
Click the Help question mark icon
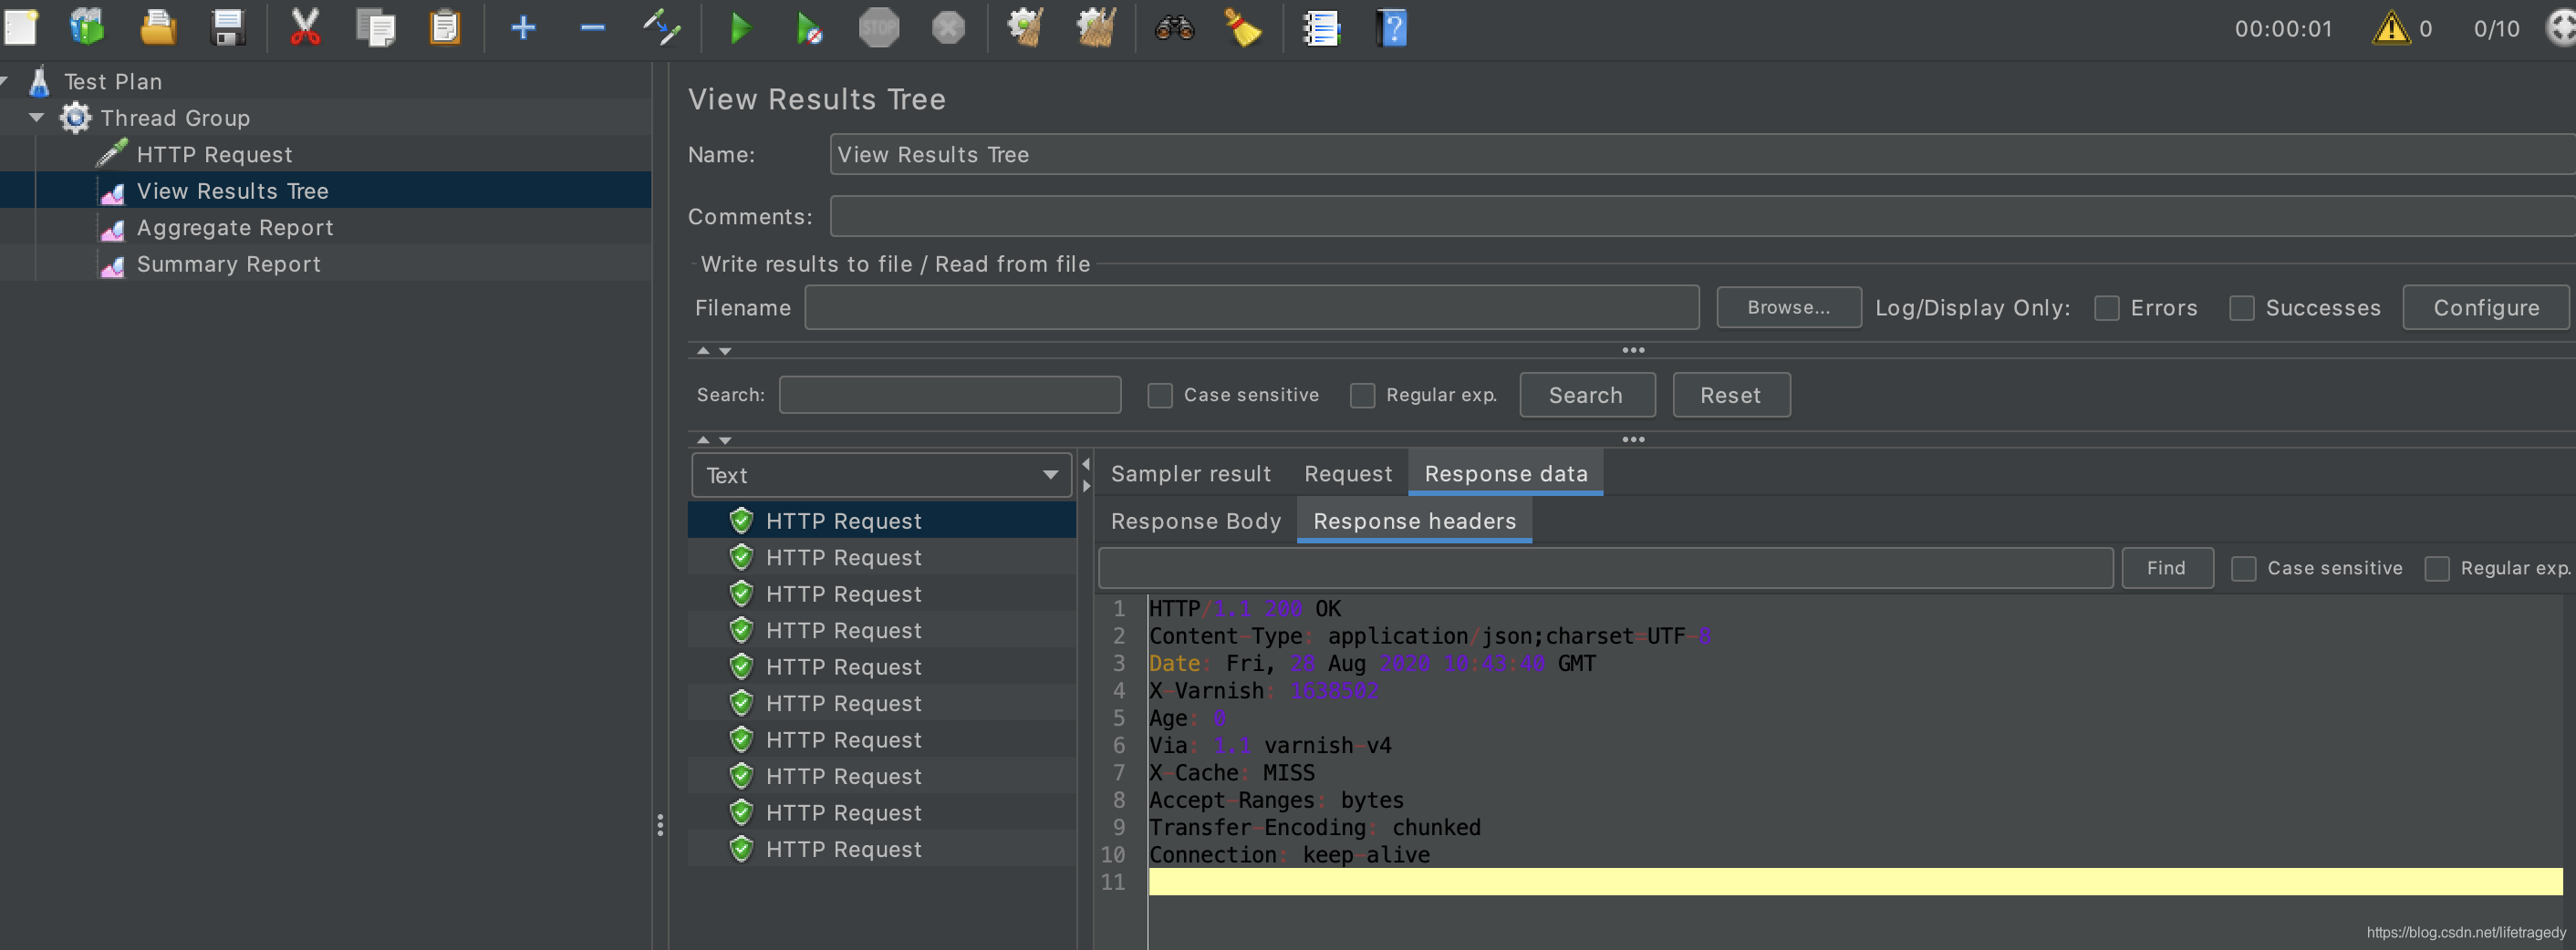[1391, 28]
